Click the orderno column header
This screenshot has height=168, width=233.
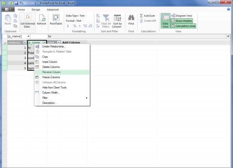(x=16, y=42)
